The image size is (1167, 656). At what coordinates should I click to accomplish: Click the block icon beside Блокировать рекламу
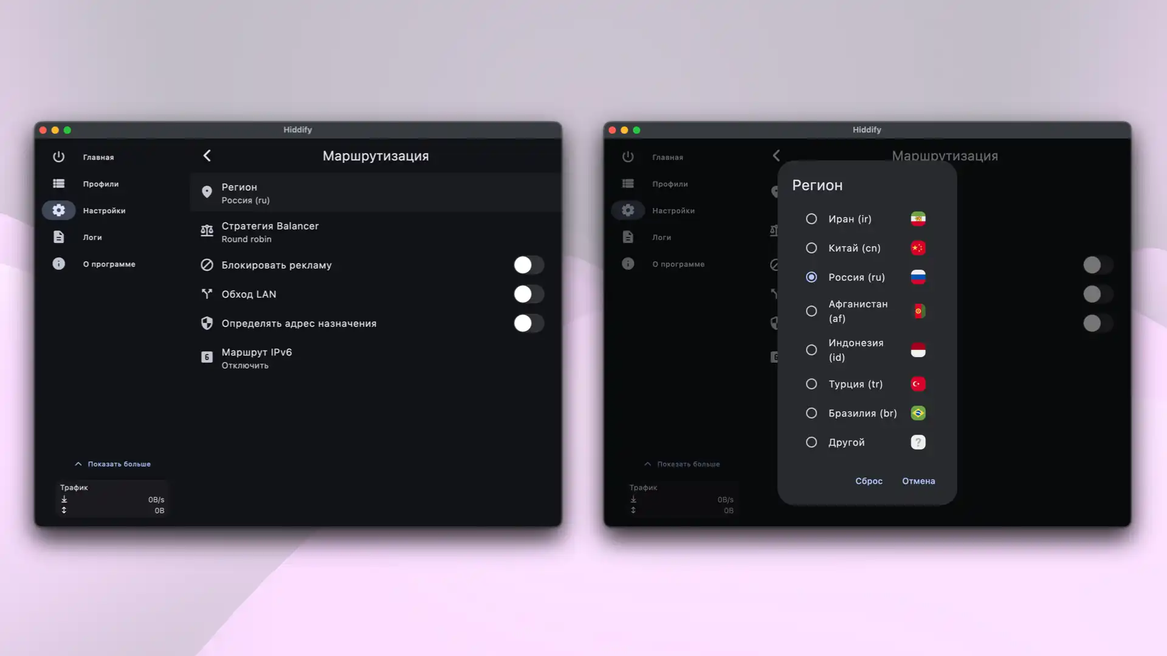click(207, 265)
